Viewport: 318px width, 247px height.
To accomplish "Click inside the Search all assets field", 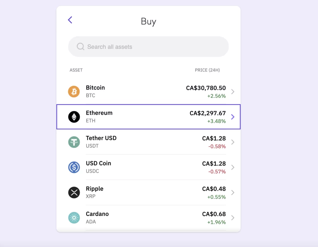I will click(x=148, y=47).
